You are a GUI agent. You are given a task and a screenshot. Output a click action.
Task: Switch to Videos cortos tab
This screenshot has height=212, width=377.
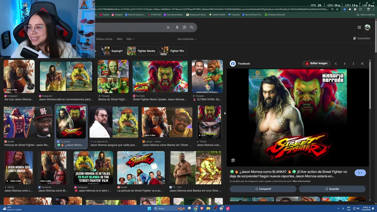104,39
